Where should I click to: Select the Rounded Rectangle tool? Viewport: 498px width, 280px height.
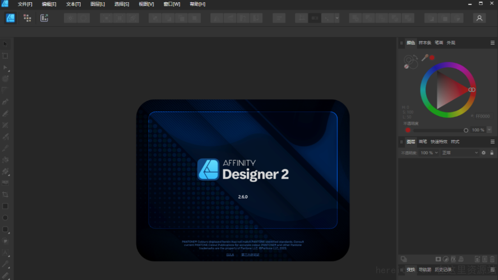coord(5,229)
